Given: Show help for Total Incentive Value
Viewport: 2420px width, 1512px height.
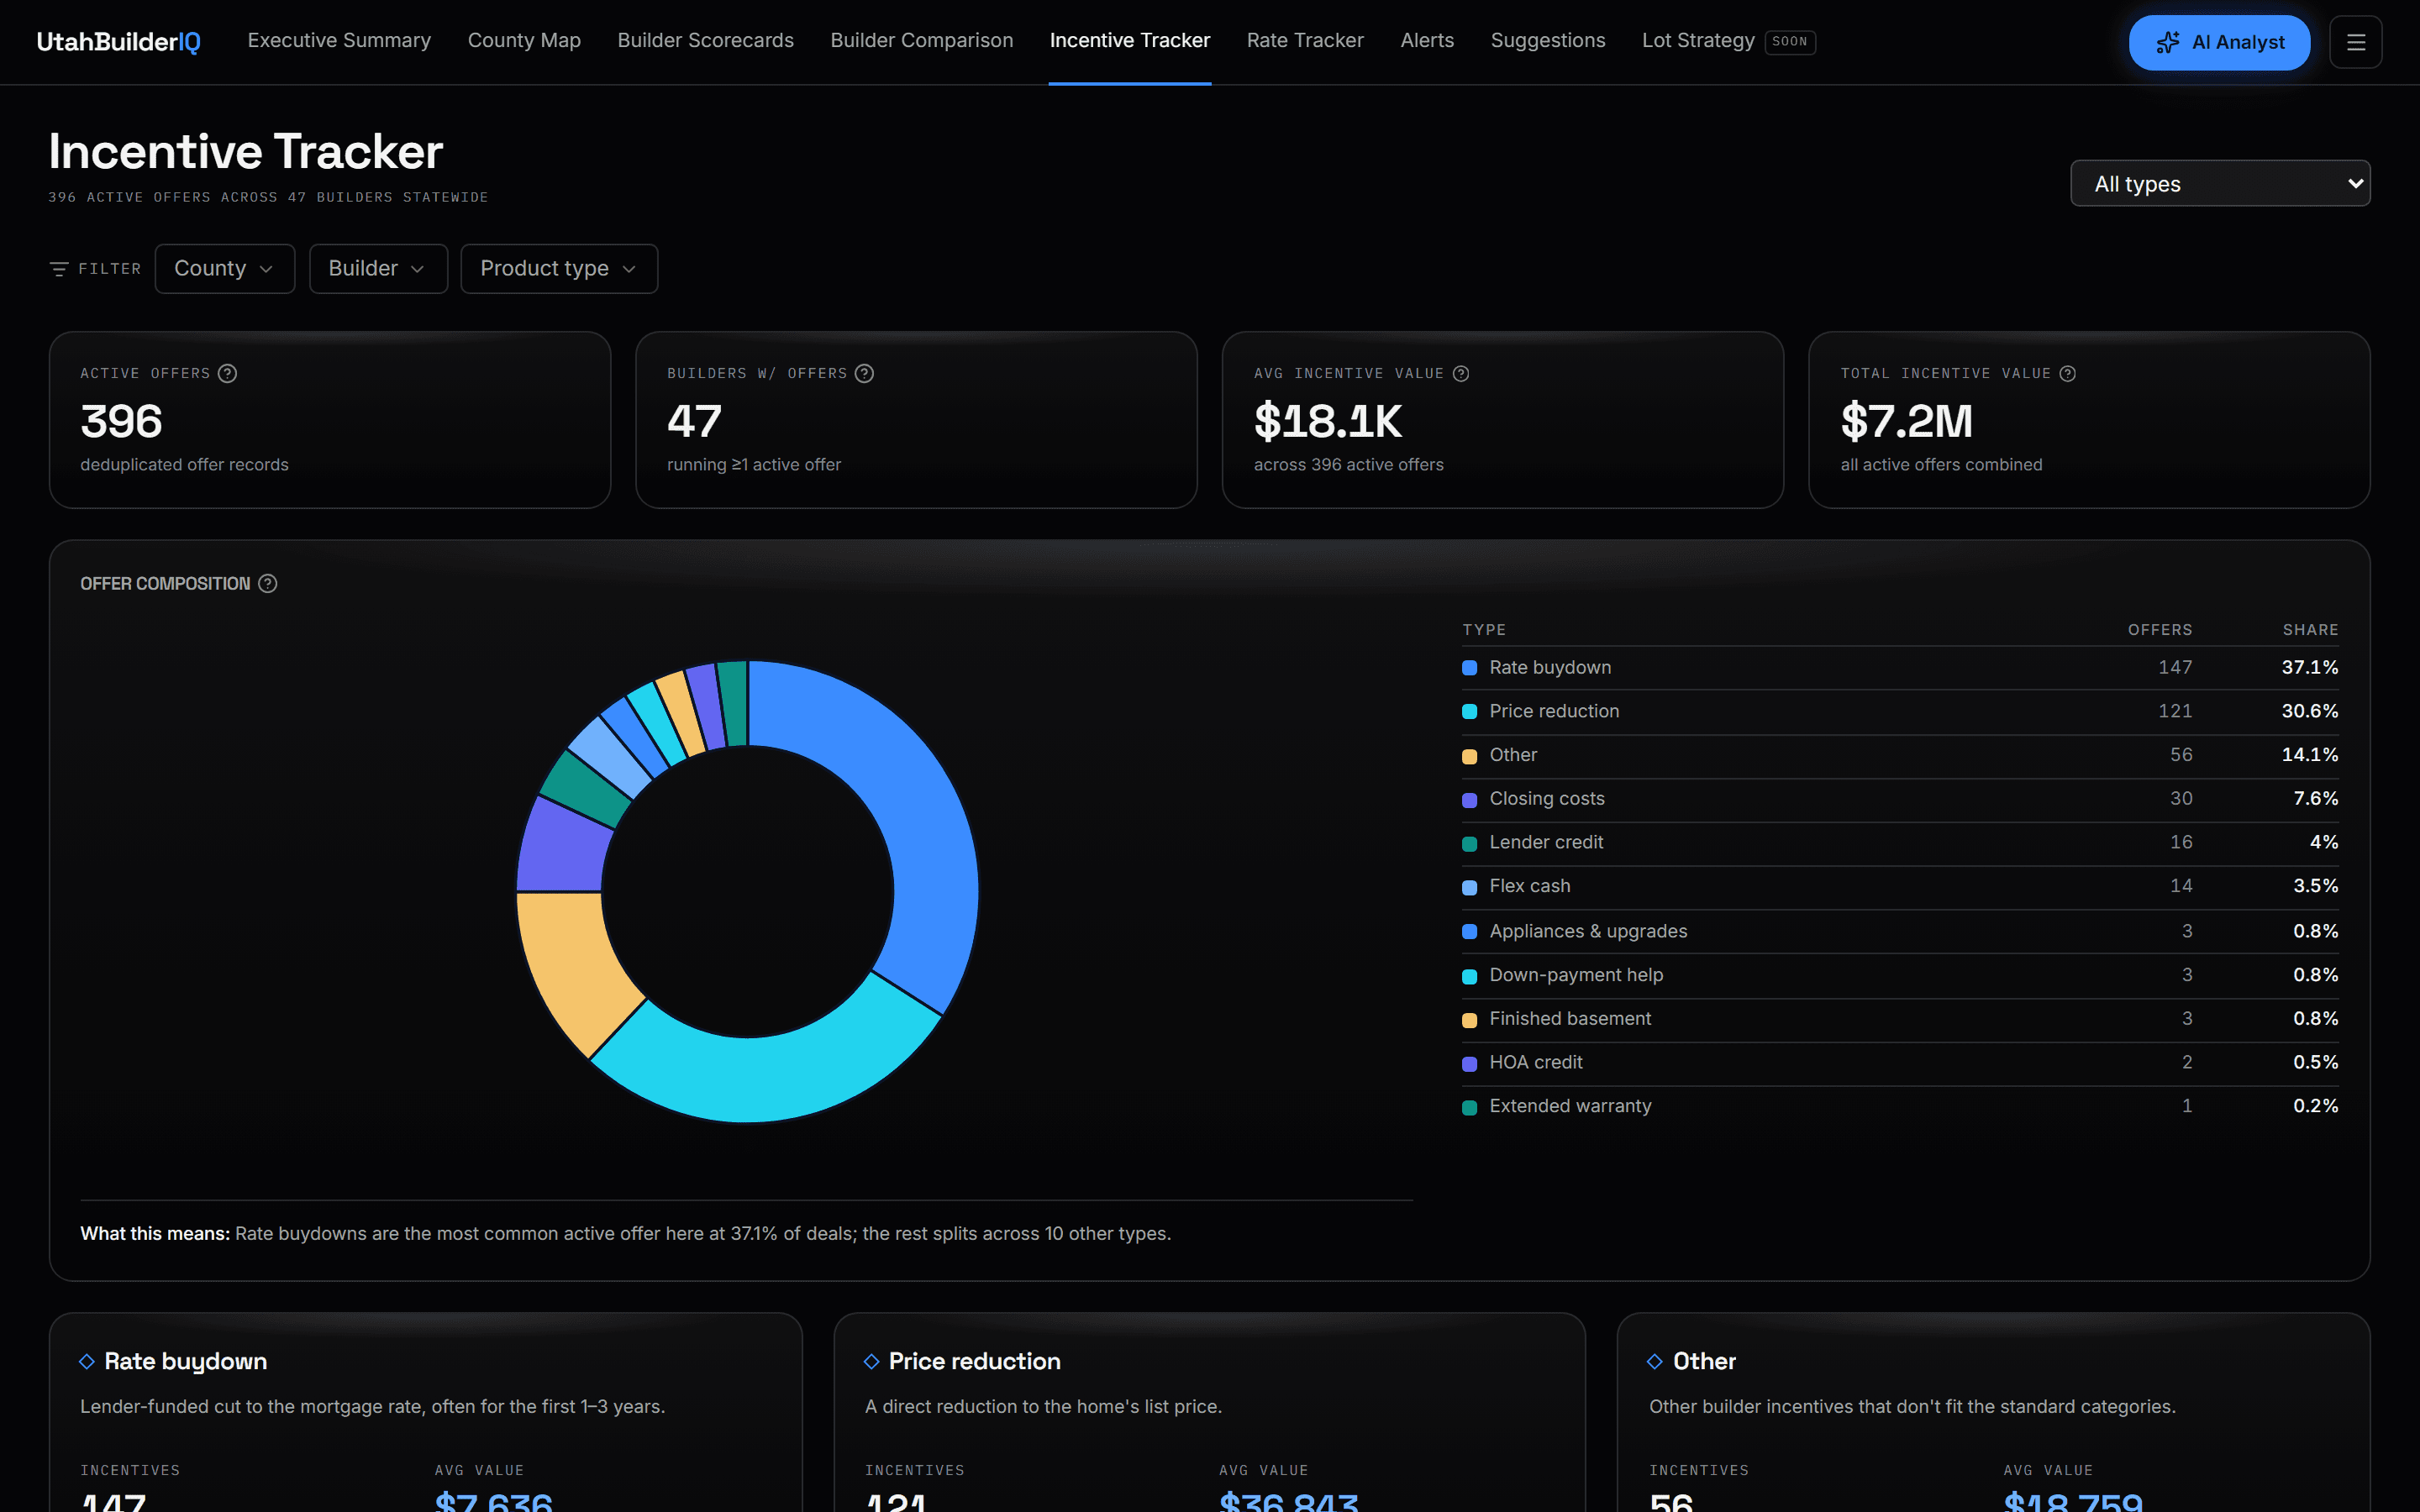Looking at the screenshot, I should tap(2068, 373).
